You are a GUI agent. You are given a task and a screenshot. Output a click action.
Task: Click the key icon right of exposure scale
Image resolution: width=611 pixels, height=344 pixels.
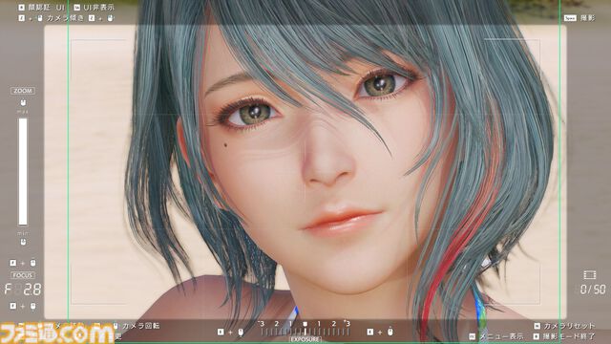point(370,332)
